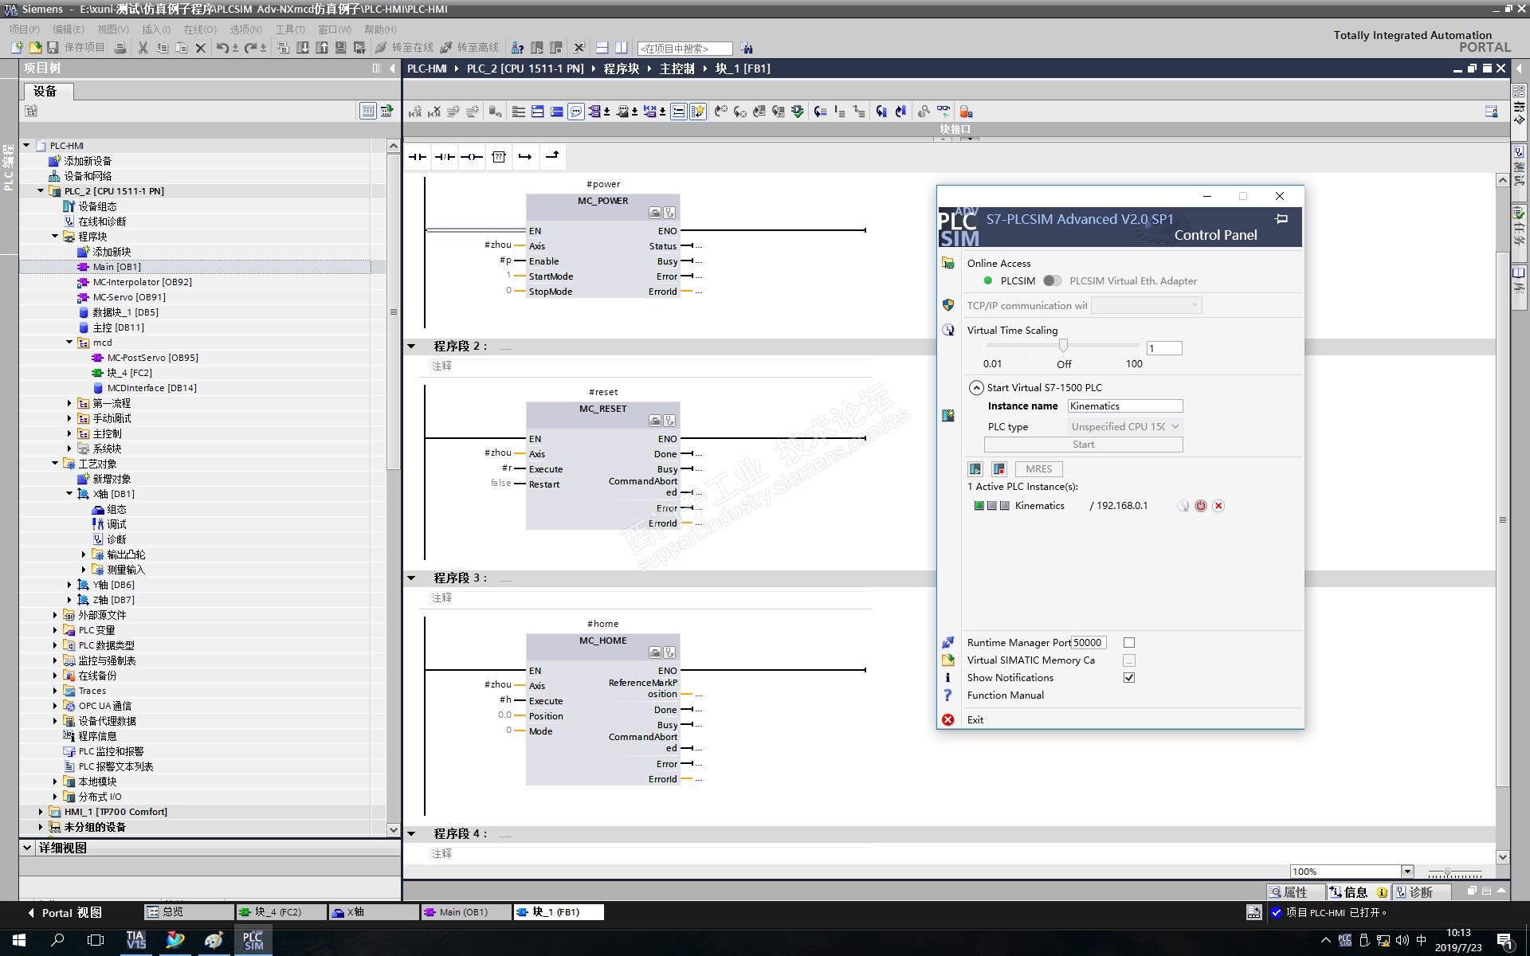Click the Virtual Time Scaling slider handle
Screen dimensions: 1530x956
(x=1063, y=345)
